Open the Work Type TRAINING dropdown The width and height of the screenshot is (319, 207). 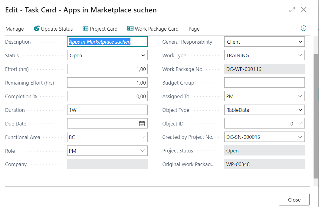coord(300,55)
